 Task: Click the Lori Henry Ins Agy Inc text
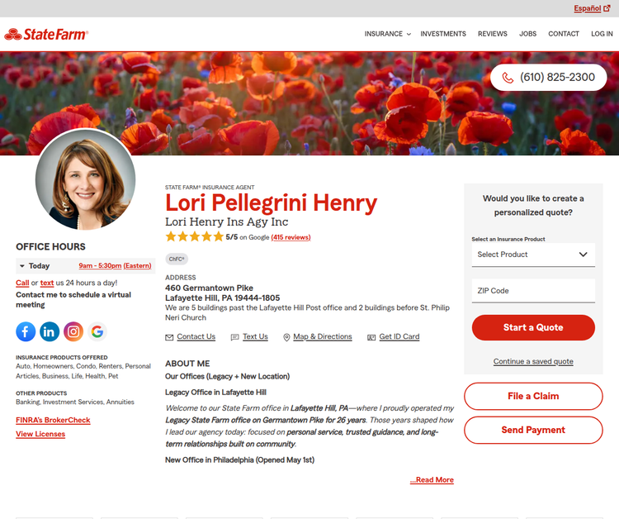coord(227,222)
